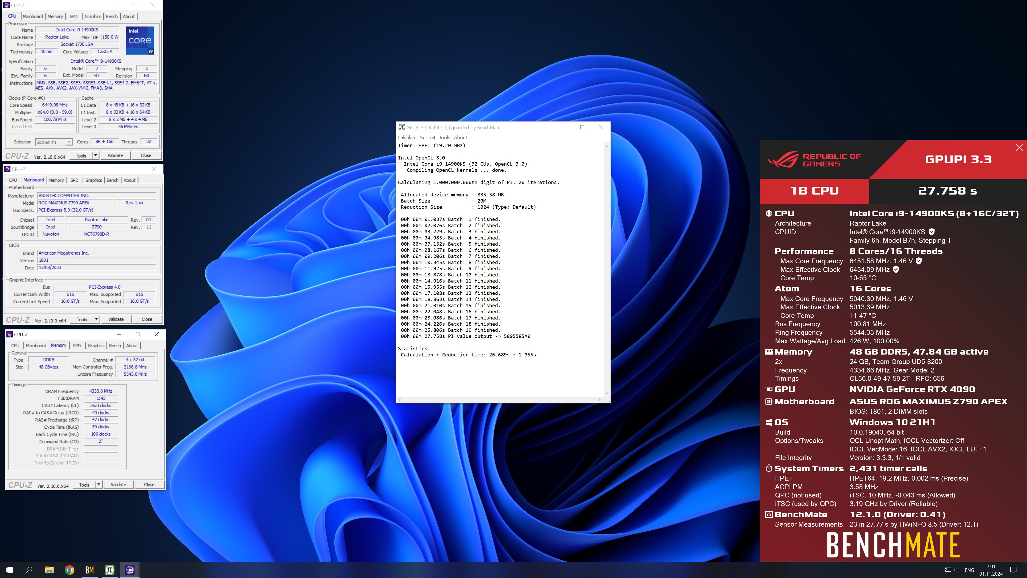1027x578 pixels.
Task: Click CPU-Z title icon in Mainboard window
Action: pos(7,169)
